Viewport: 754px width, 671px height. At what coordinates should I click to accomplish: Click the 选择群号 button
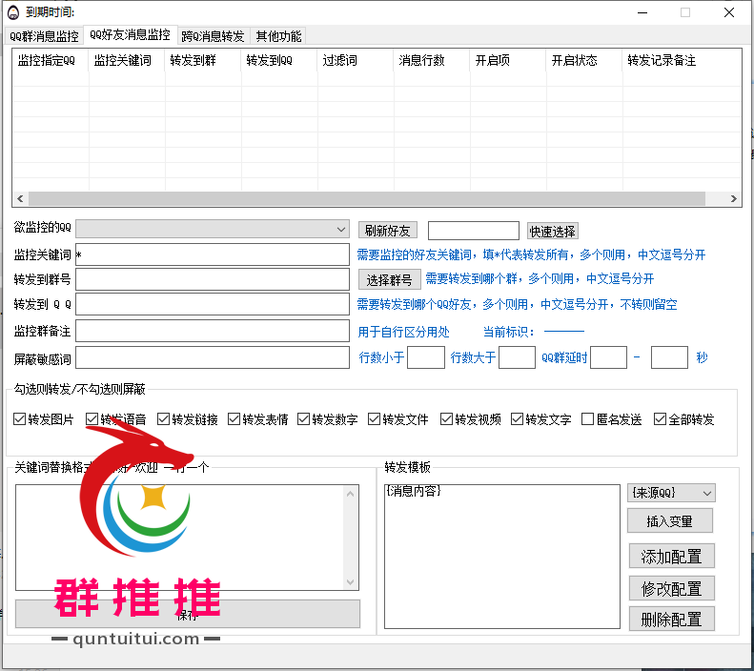389,279
